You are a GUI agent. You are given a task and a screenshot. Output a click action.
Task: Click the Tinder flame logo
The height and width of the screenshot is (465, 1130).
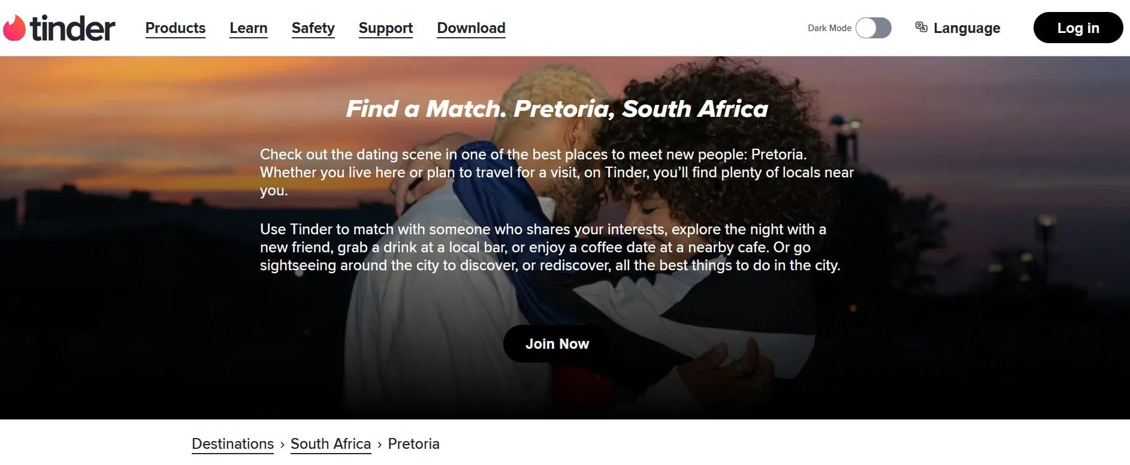15,27
